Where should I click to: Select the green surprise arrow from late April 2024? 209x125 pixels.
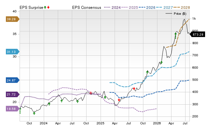(x=62, y=101)
